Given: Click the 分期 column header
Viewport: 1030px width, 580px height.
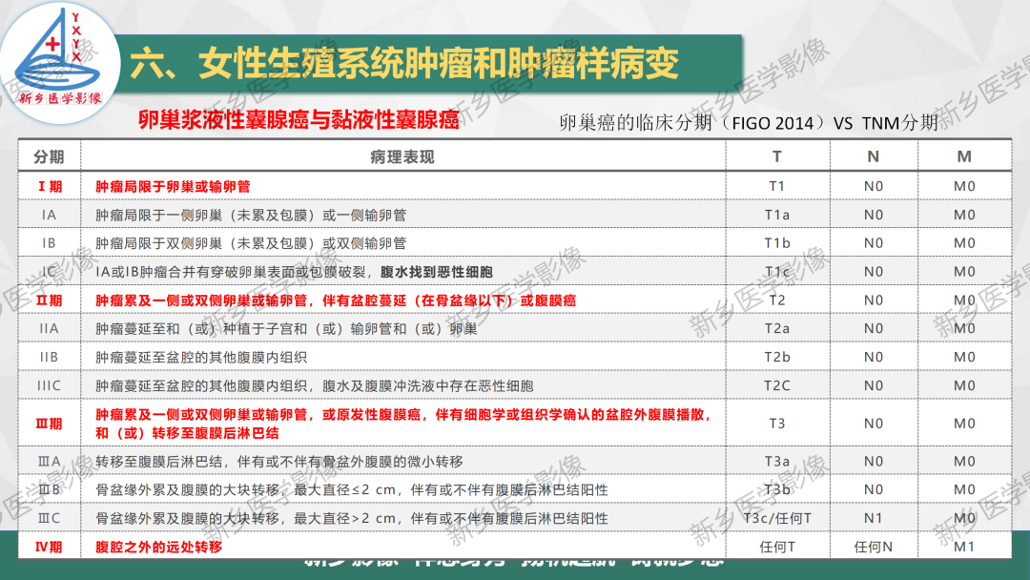Looking at the screenshot, I should point(49,157).
